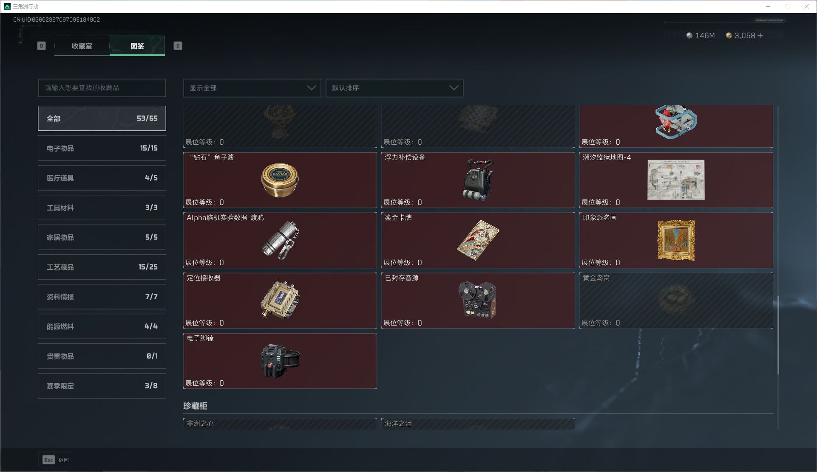
Task: Select the 鎏金卡牌 gilded card icon
Action: pyautogui.click(x=478, y=240)
